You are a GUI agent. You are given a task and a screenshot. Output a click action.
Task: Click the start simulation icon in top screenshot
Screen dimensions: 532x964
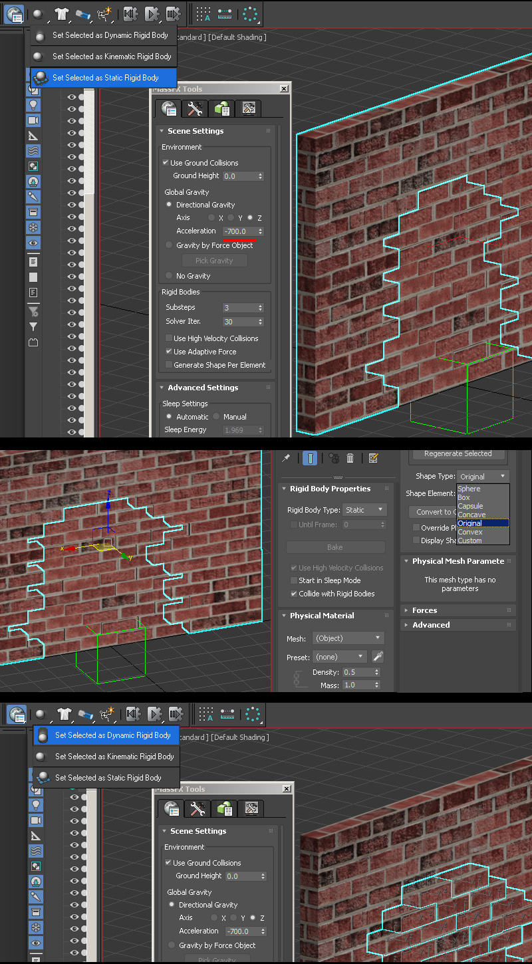(x=152, y=13)
